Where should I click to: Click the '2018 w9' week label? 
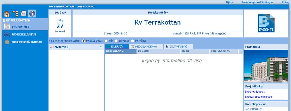pyautogui.click(x=60, y=13)
